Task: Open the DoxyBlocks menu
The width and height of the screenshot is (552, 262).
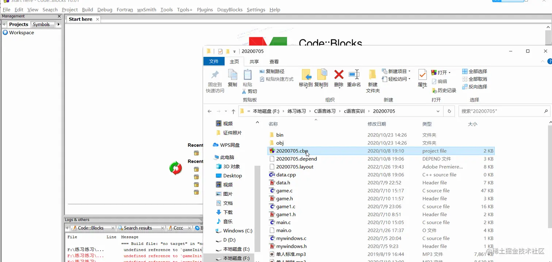Action: pos(230,9)
